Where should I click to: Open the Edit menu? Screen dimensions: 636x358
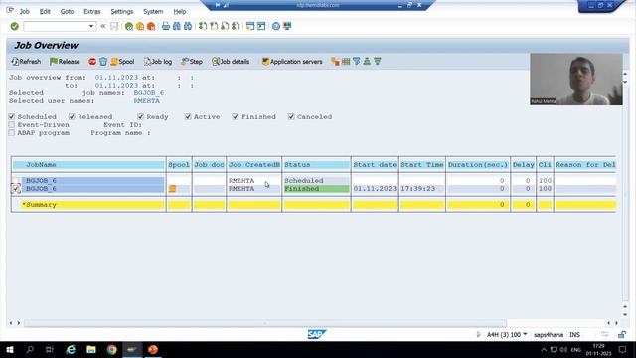45,11
